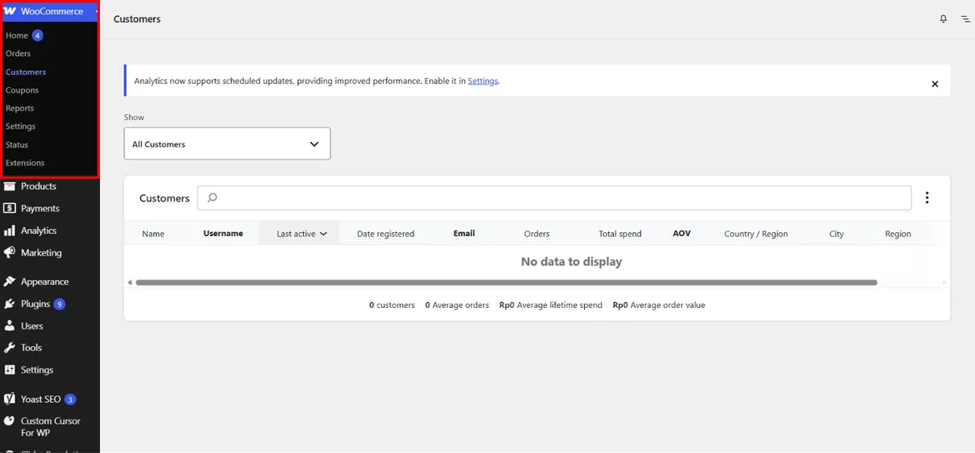Open the notifications bell icon
This screenshot has height=453, width=975.
pyautogui.click(x=943, y=19)
